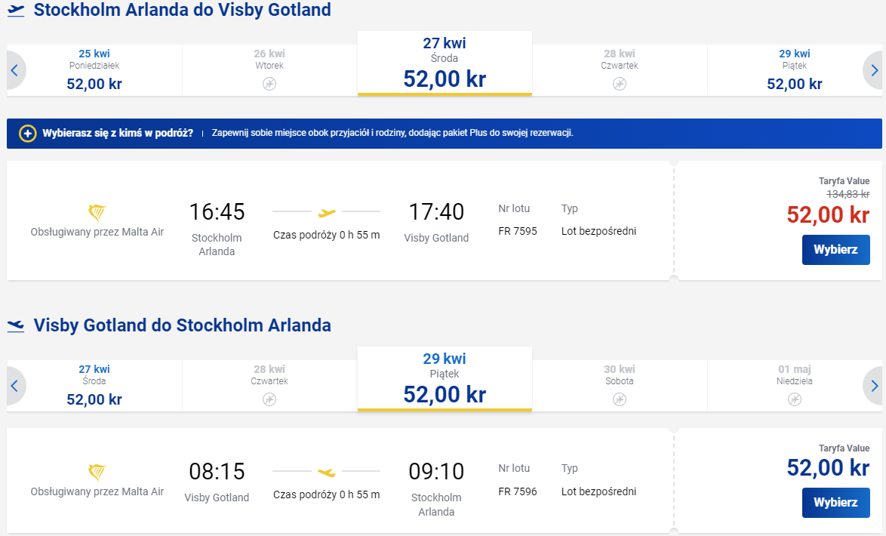Choose the 08:15 Visby flight with Wybierz
The image size is (886, 536).
pos(835,503)
